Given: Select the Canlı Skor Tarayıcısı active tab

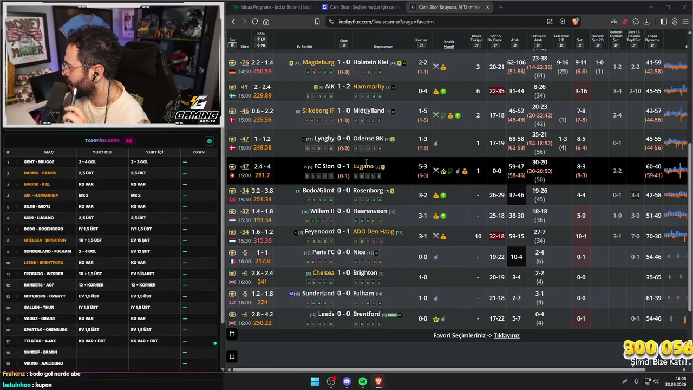Looking at the screenshot, I should [x=449, y=7].
